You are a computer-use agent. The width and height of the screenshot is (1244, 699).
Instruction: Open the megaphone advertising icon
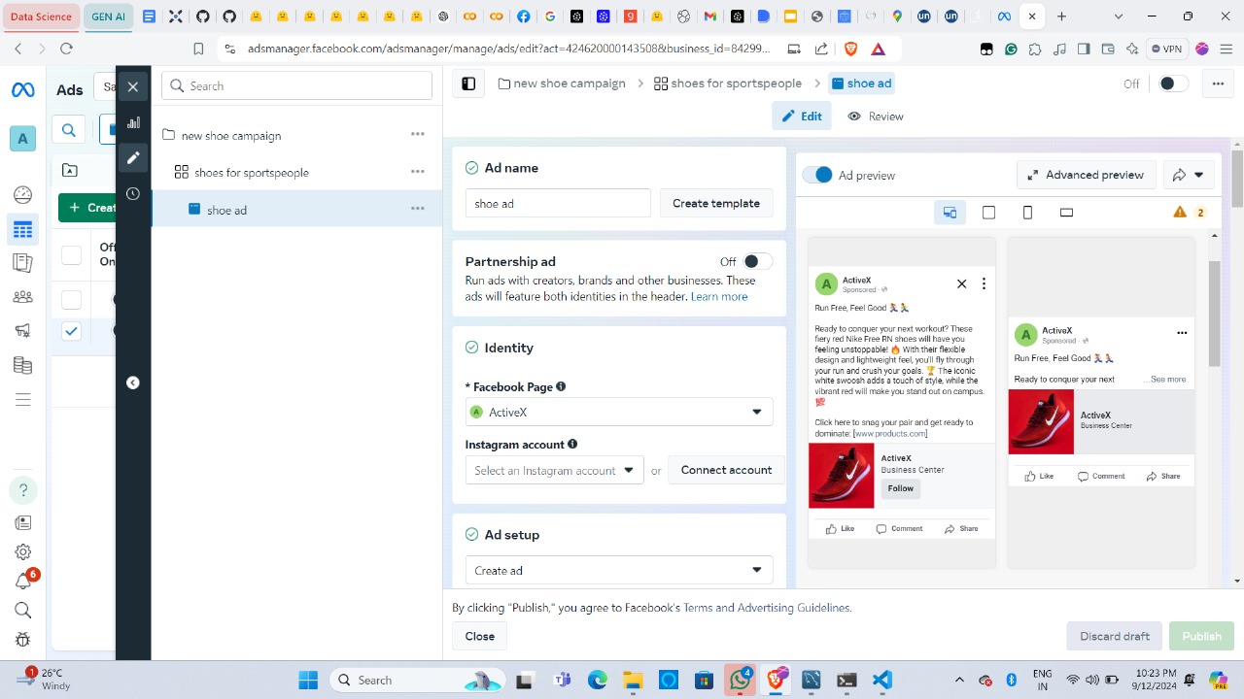tap(22, 331)
